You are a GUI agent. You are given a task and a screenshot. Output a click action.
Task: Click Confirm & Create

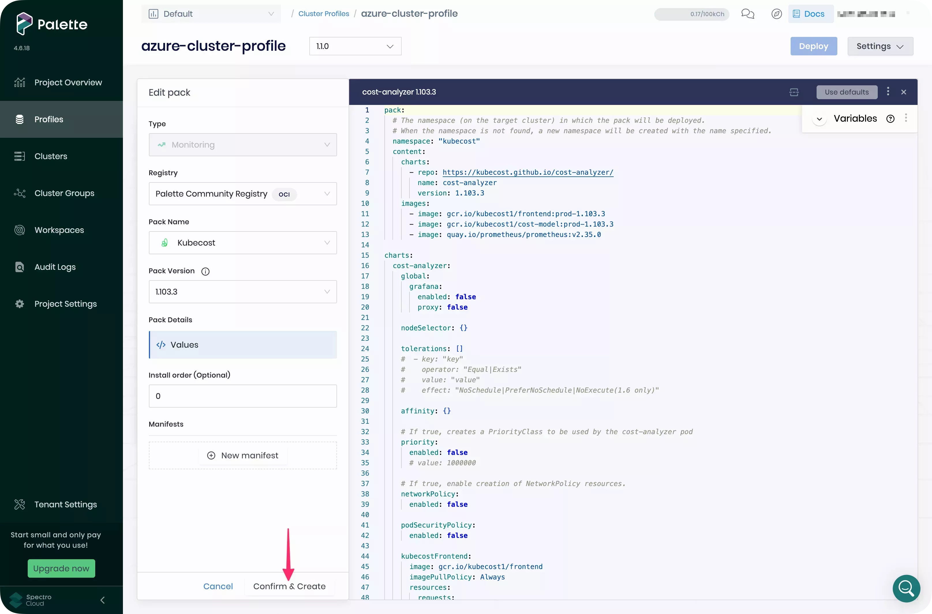click(x=289, y=586)
